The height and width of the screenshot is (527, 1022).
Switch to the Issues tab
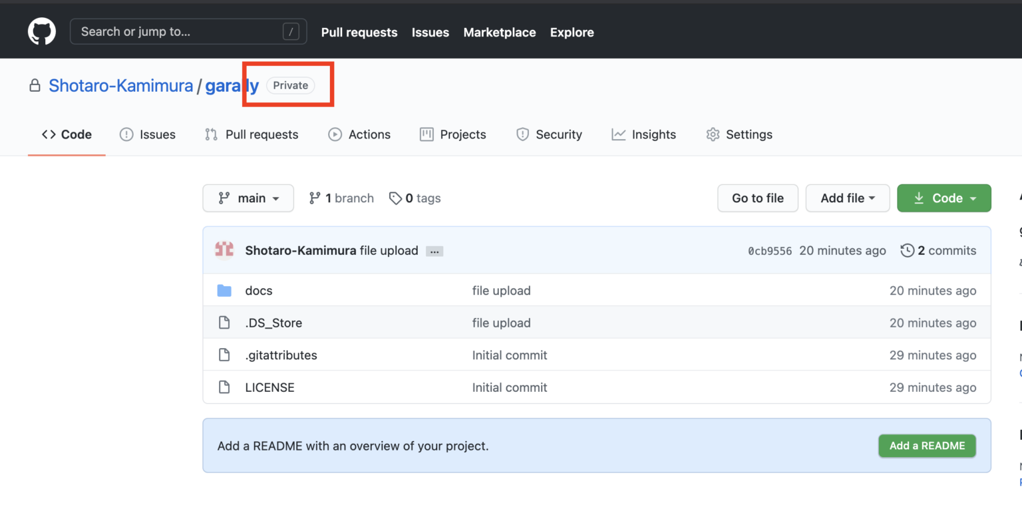pyautogui.click(x=148, y=134)
